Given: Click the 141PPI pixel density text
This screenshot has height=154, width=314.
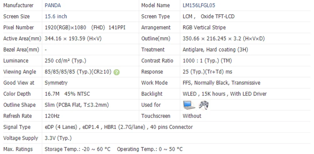Looking at the screenshot, I should (x=117, y=28).
